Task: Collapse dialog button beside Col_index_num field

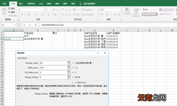Action: coord(69,72)
